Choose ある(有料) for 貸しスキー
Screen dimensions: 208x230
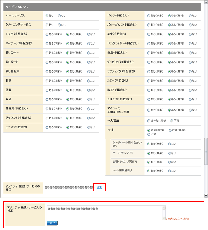click(47, 53)
